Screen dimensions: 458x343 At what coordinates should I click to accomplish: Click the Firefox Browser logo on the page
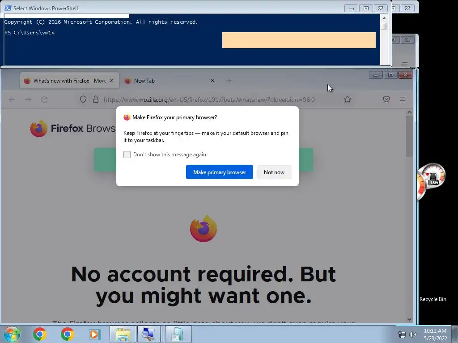73,128
